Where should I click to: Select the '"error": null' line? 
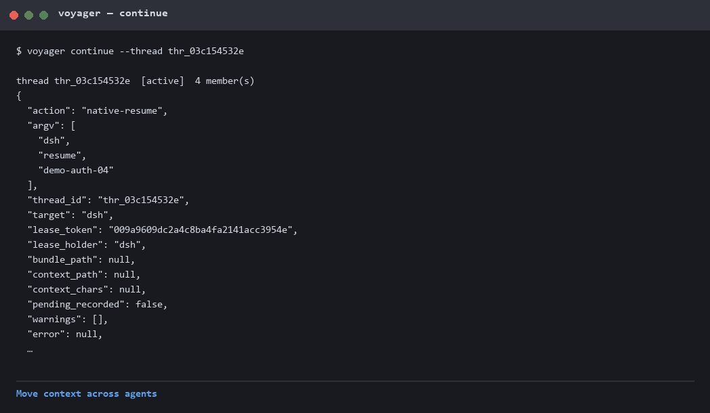[65, 334]
